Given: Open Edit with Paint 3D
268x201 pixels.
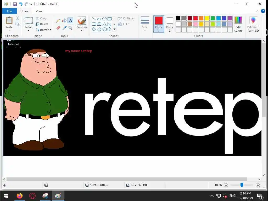Looking at the screenshot, I should [x=253, y=24].
